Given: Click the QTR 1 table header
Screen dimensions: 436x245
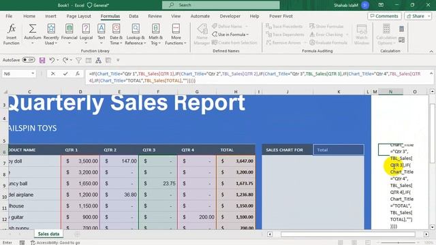Looking at the screenshot, I should [80, 150].
